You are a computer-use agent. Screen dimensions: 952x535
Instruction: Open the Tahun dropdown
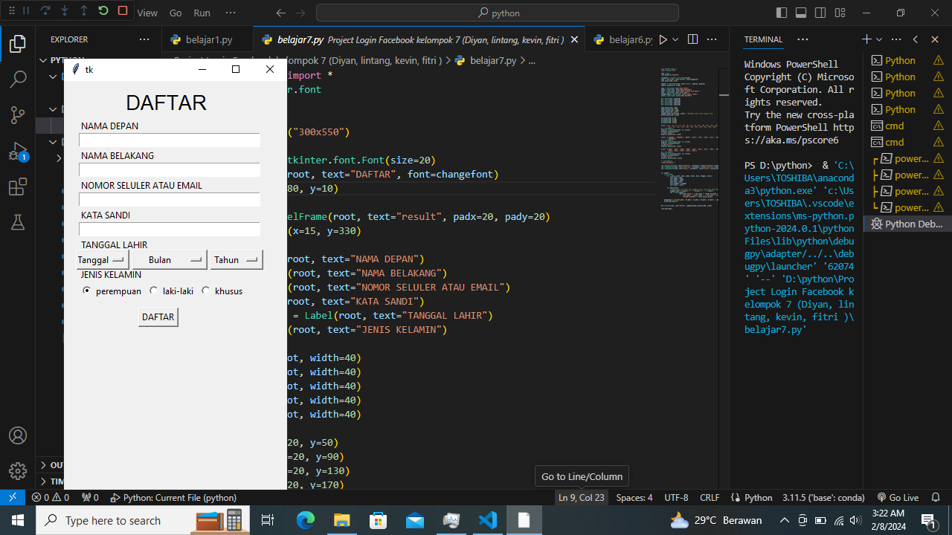[237, 259]
